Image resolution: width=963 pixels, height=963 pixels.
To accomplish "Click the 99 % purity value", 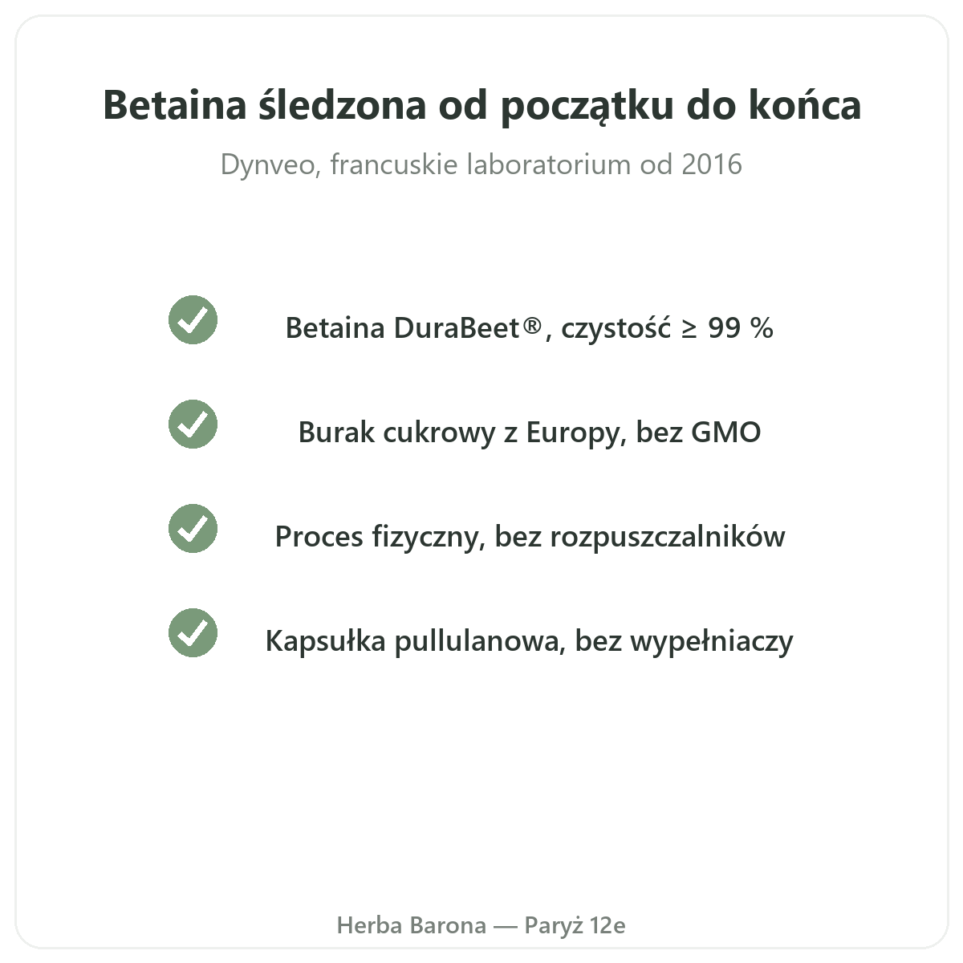I will pyautogui.click(x=740, y=327).
